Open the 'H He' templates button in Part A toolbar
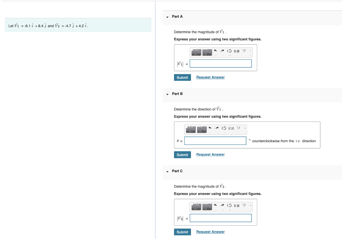This screenshot has height=239, width=342. click(x=196, y=52)
